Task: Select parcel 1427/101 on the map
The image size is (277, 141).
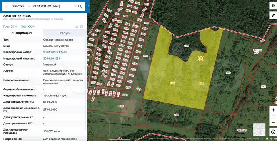Action: [x=257, y=50]
